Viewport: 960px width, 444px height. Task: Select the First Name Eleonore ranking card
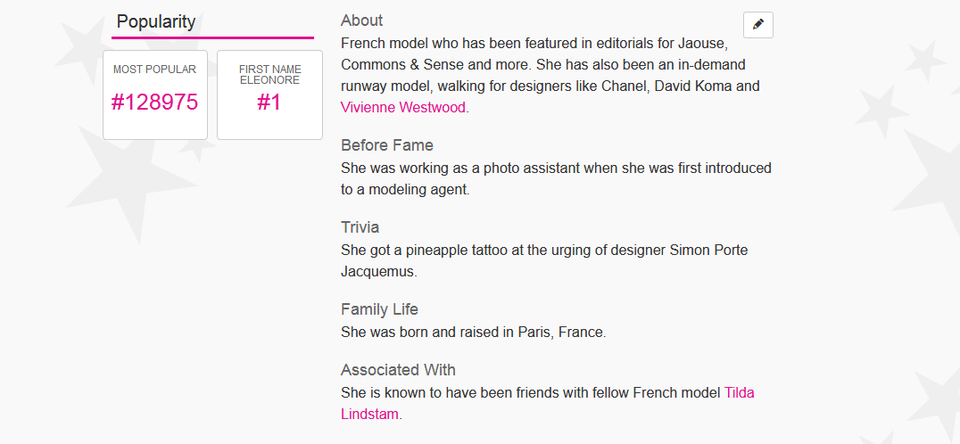[x=269, y=95]
